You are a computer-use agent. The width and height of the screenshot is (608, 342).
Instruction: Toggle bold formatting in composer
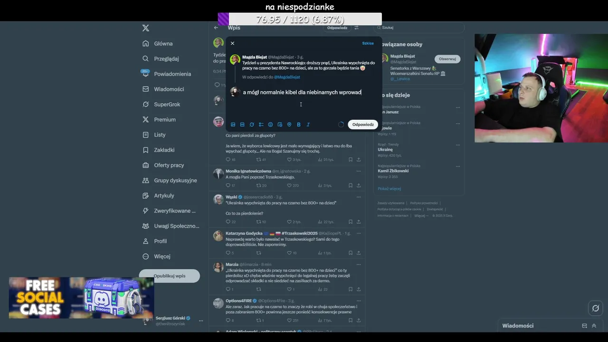click(x=299, y=124)
